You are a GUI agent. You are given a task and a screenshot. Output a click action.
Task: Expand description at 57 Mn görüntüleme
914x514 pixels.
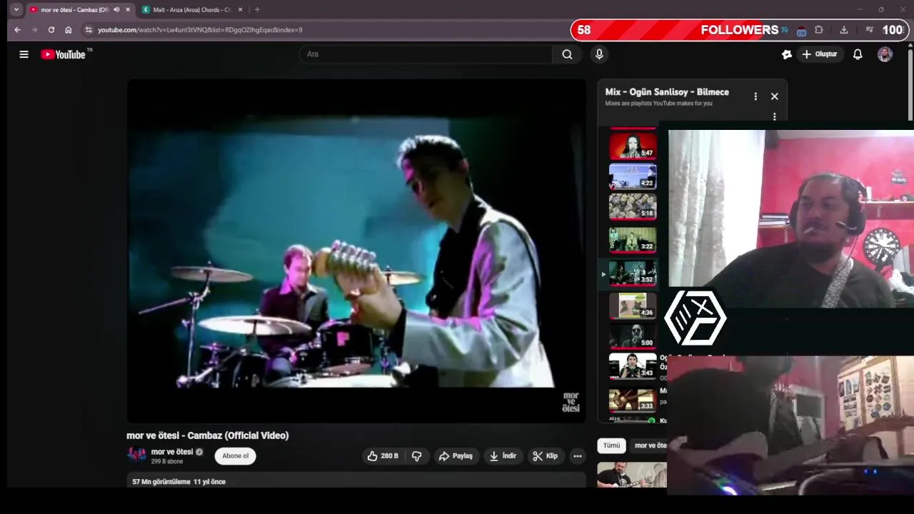(356, 481)
